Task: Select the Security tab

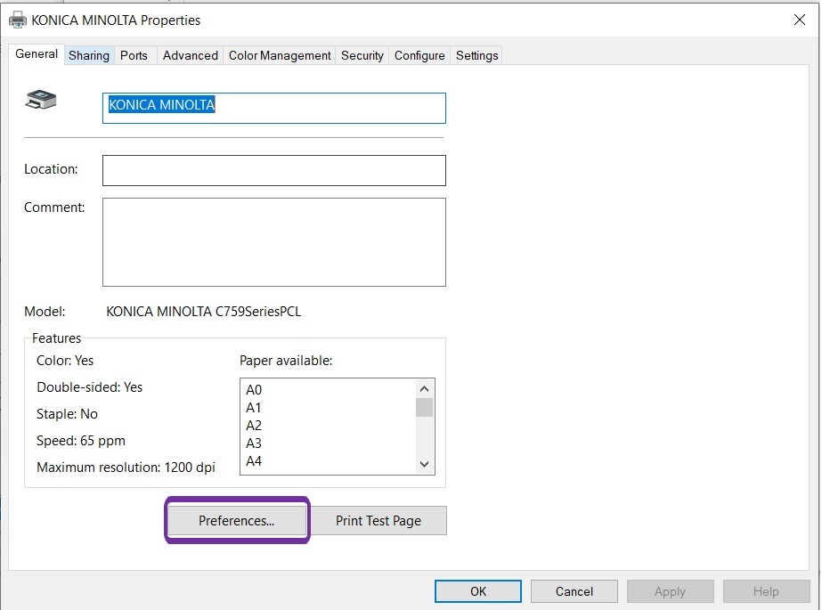Action: [362, 54]
